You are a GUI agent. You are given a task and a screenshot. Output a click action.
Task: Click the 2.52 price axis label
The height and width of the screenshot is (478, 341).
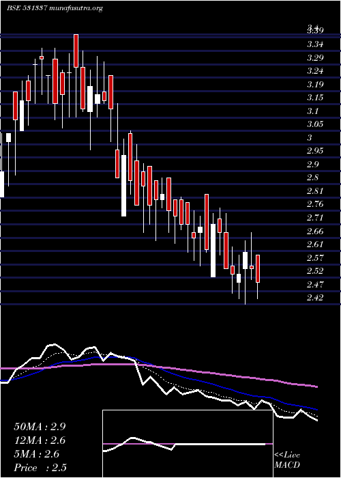click(315, 271)
